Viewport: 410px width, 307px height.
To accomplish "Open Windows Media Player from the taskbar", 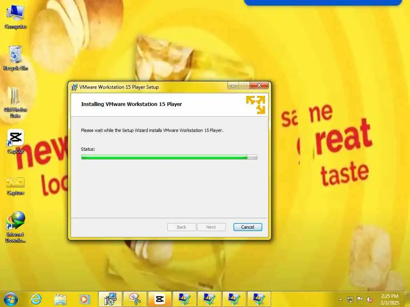I will click(85, 299).
